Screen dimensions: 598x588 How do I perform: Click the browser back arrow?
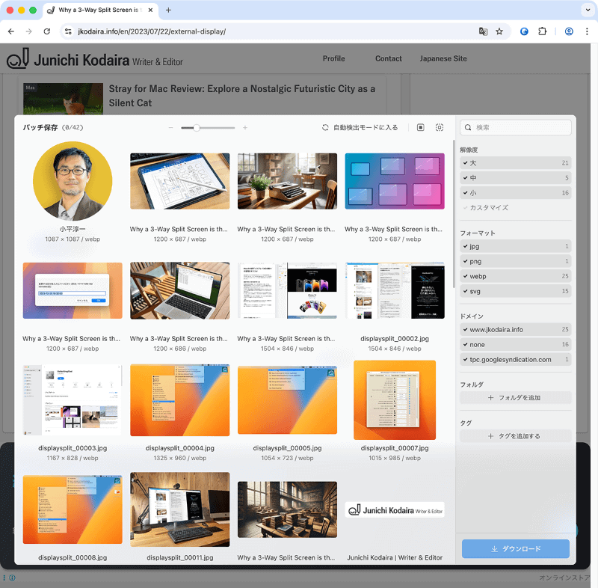pos(12,32)
